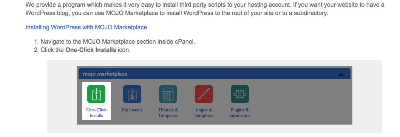Click the Plugins & Extensions caption text
Image resolution: width=400 pixels, height=137 pixels.
click(240, 113)
